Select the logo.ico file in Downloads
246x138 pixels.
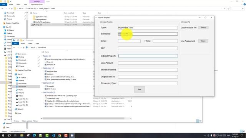pyautogui.click(x=50, y=62)
